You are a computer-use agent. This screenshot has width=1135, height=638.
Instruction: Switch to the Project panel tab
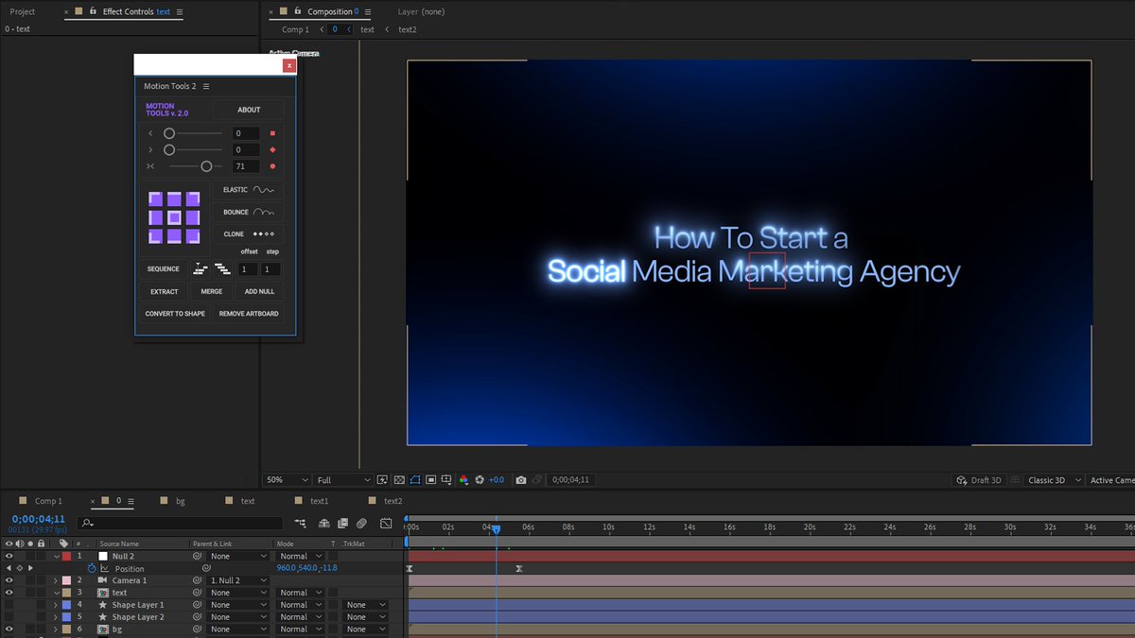coord(23,12)
